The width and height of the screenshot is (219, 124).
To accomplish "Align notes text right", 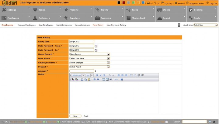I will [126, 75].
